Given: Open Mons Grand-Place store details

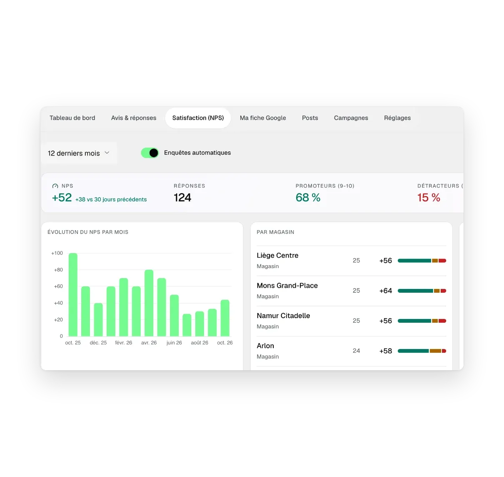Looking at the screenshot, I should point(352,291).
